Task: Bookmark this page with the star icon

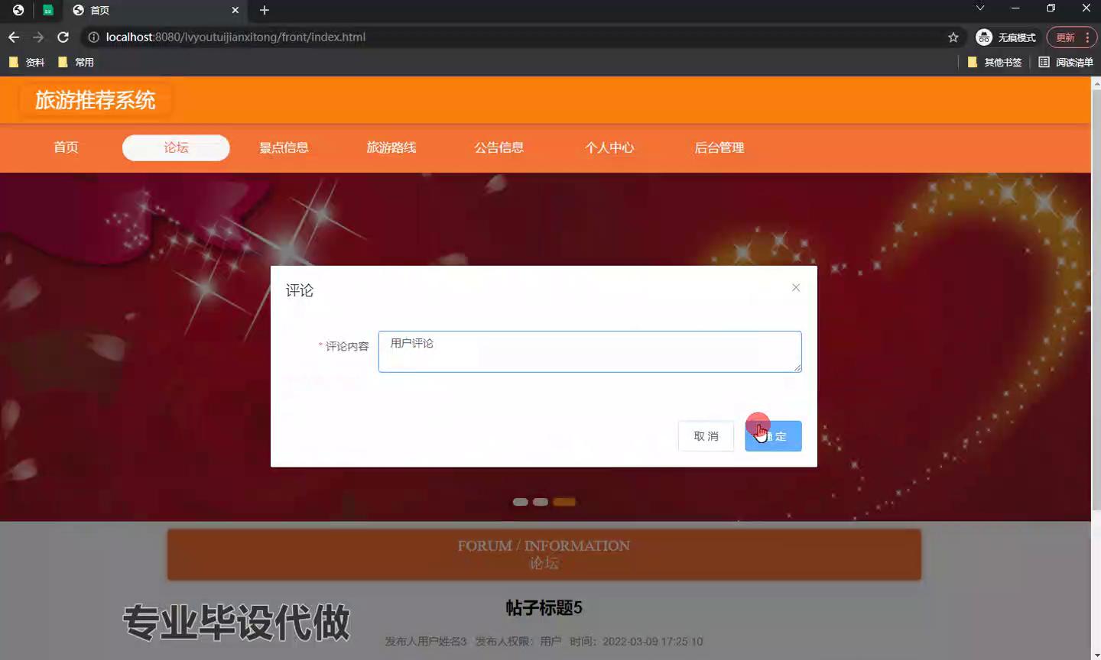Action: (x=953, y=37)
